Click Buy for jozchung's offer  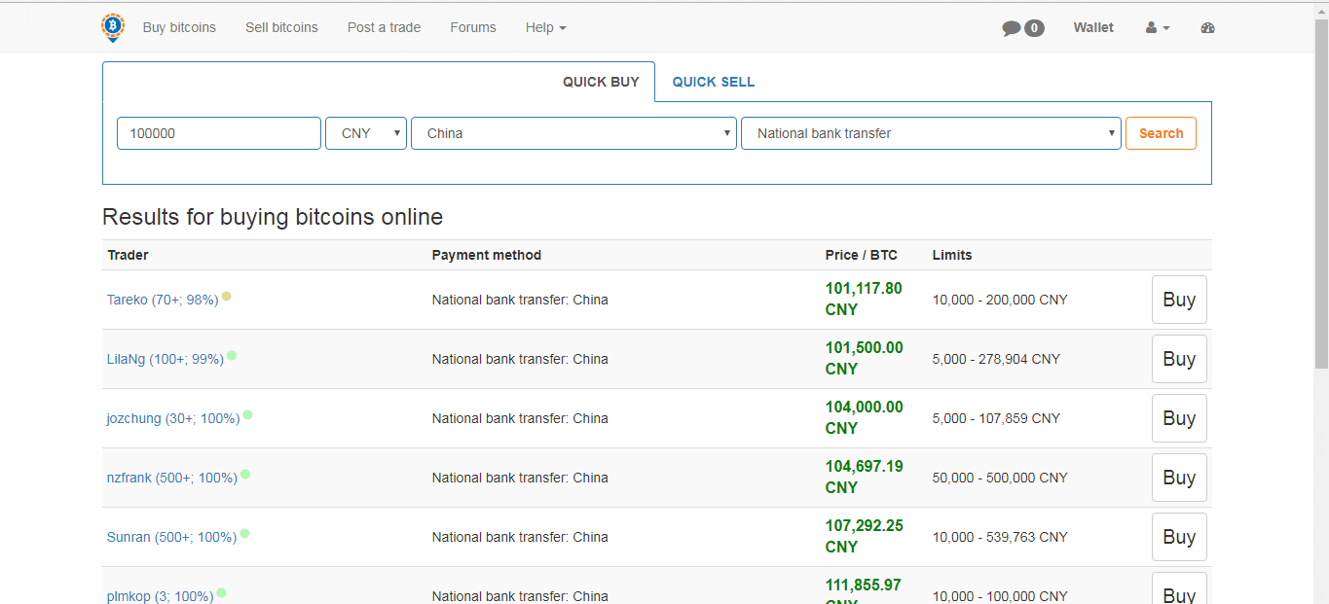coord(1179,418)
